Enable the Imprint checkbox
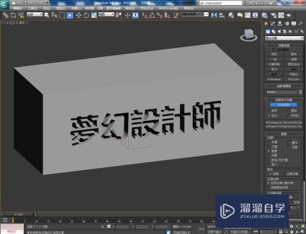Screen dimensions: 306x234 [x=289, y=142]
